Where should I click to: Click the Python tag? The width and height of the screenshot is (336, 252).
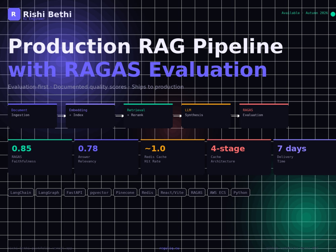click(241, 193)
